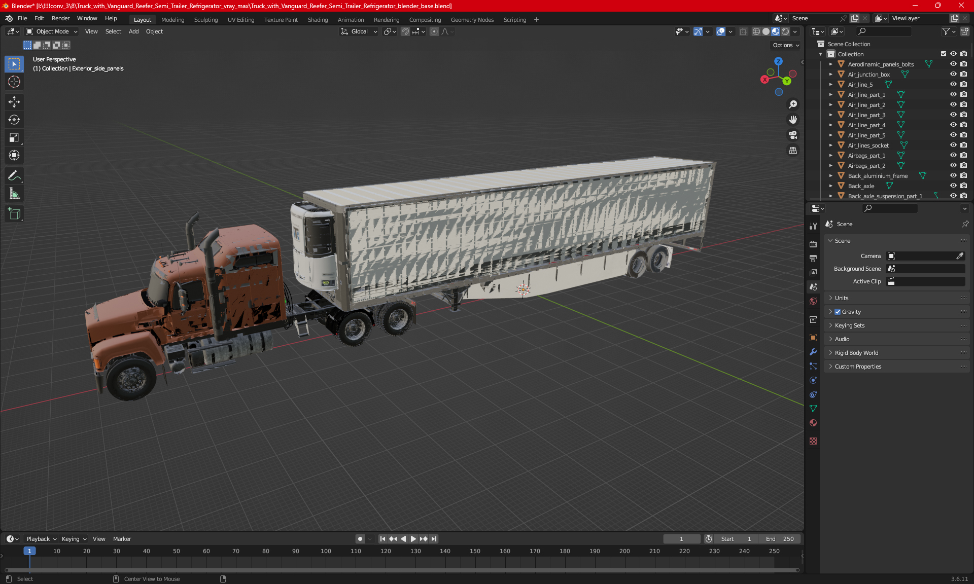The width and height of the screenshot is (974, 584).
Task: Click frame 100 on the timeline
Action: [x=326, y=551]
